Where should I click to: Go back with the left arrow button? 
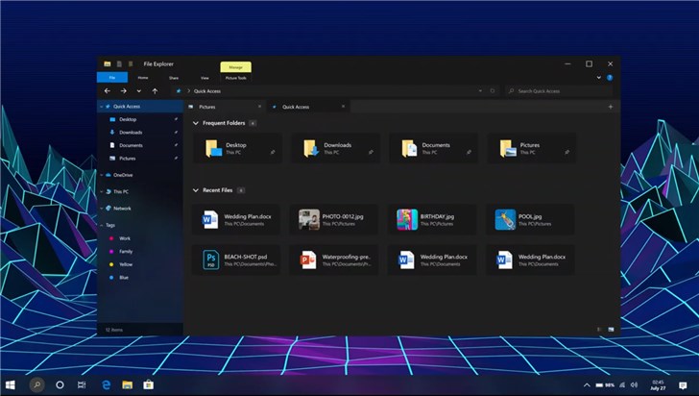coord(107,91)
